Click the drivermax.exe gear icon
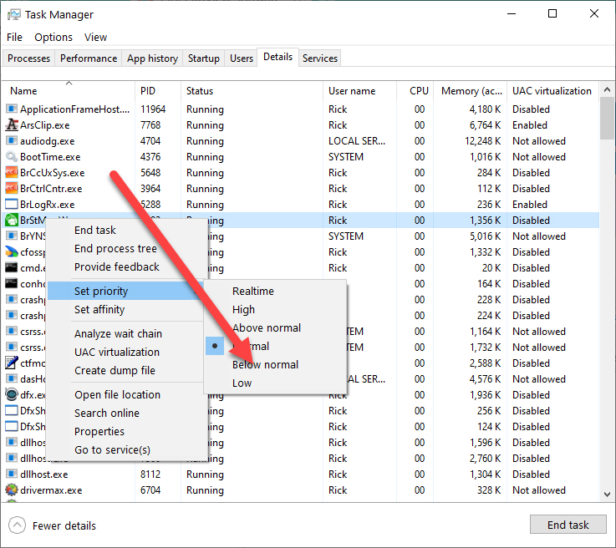The width and height of the screenshot is (616, 548). point(12,490)
